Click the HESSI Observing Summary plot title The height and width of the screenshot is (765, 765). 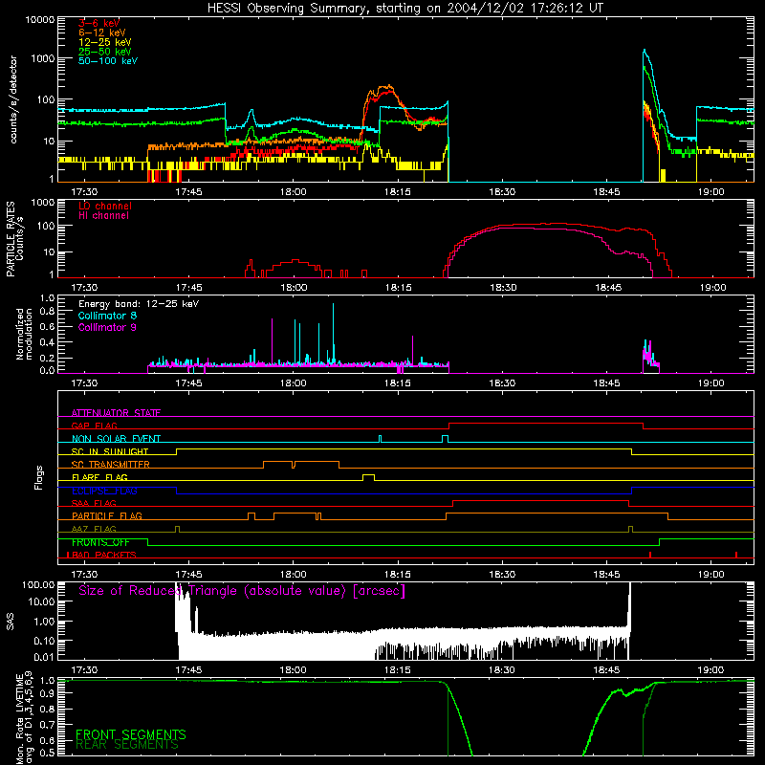pyautogui.click(x=405, y=8)
